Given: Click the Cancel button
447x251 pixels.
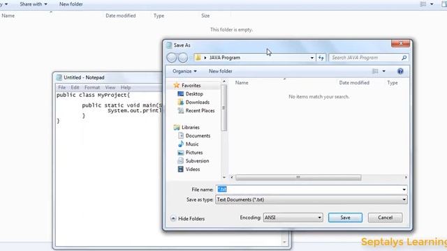Looking at the screenshot, I should tap(385, 218).
